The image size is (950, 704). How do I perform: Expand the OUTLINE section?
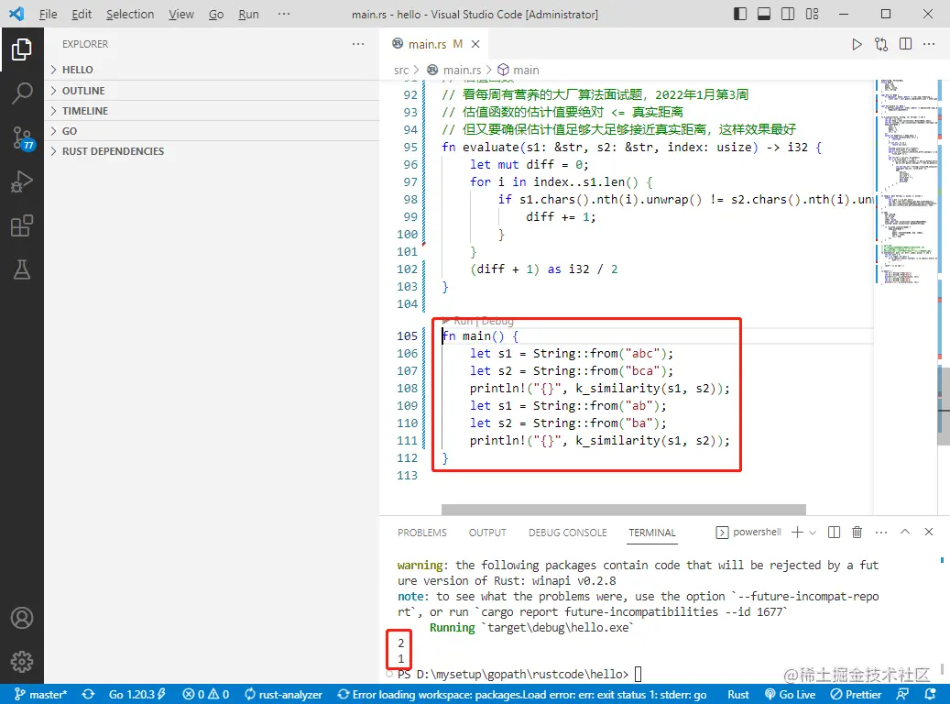212,91
